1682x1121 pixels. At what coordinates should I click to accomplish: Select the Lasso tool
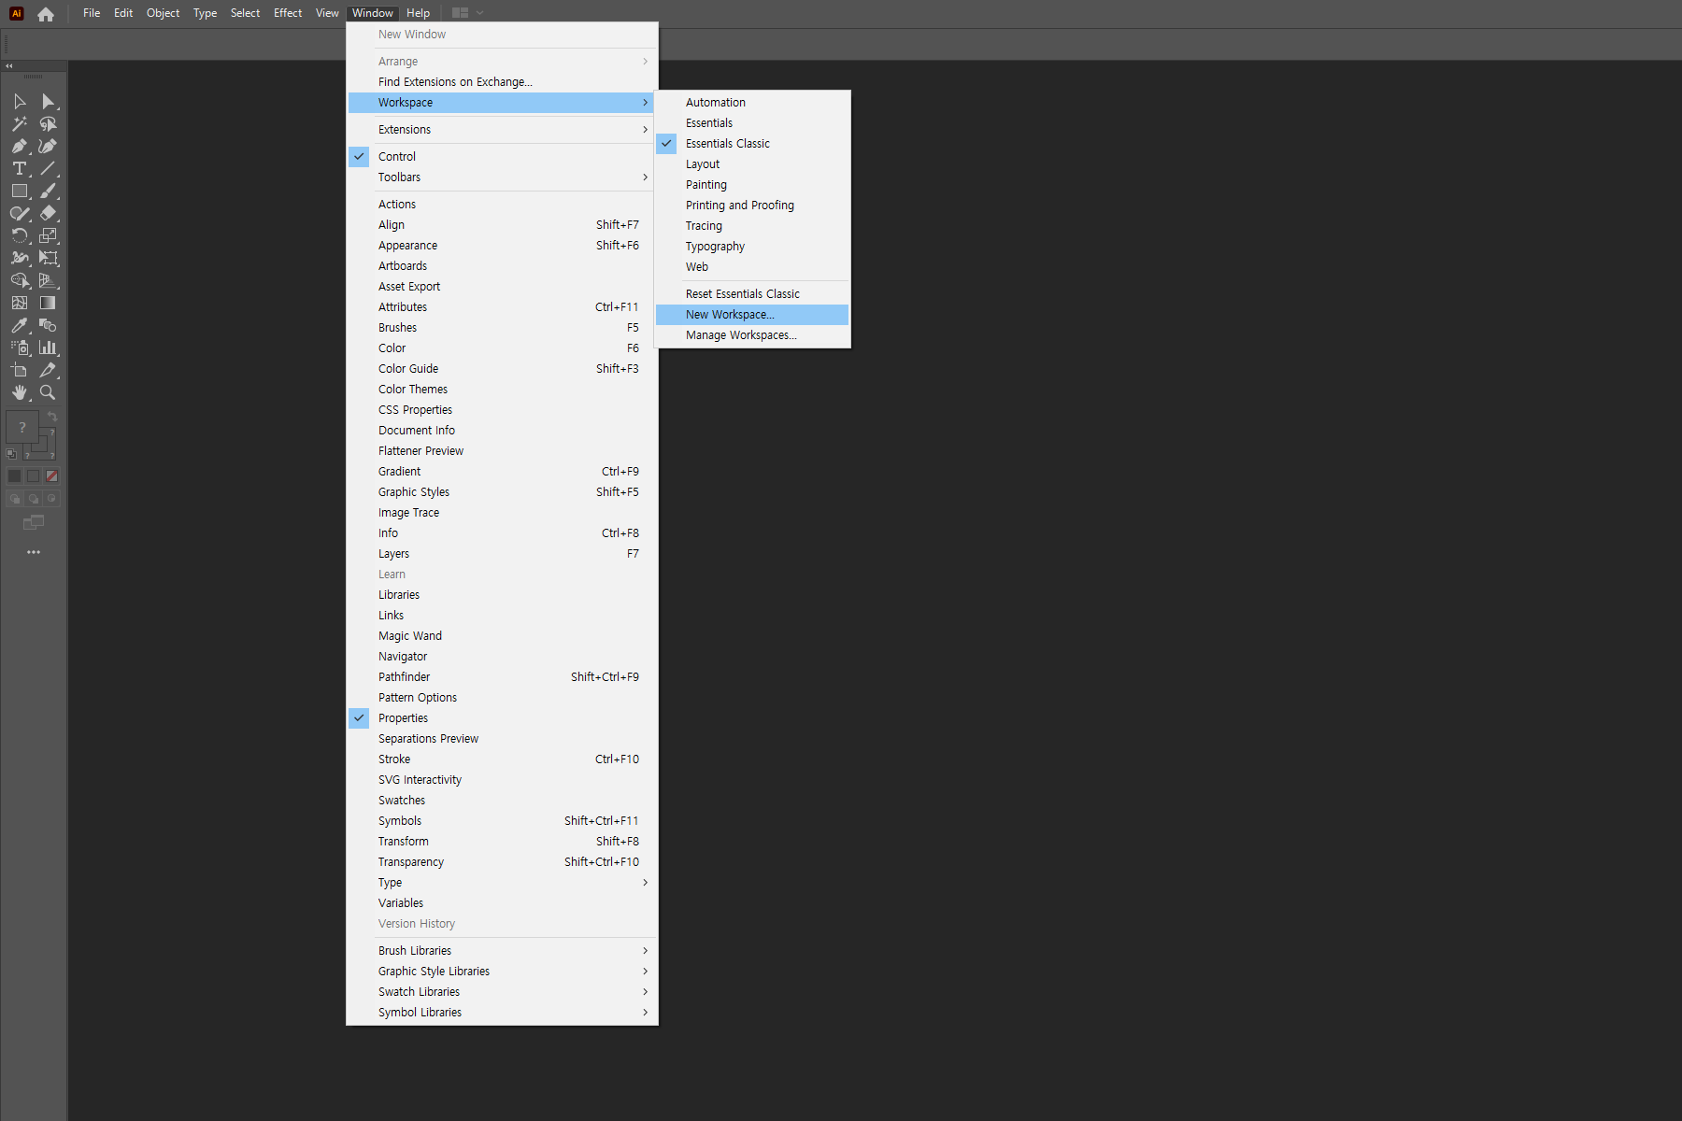pos(49,123)
